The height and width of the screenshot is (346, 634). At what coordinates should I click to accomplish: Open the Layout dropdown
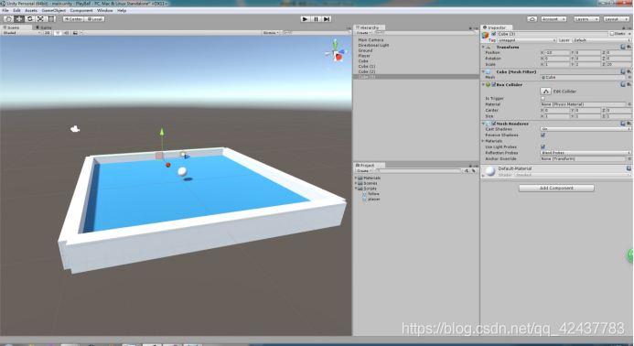617,19
